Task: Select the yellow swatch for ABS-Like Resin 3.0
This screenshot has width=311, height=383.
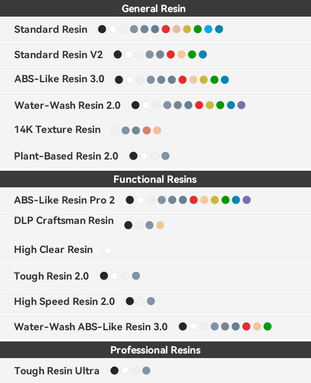Action: coord(204,80)
